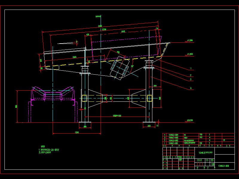Pick the vibration motor outline
239x179 pixels.
click(120, 68)
